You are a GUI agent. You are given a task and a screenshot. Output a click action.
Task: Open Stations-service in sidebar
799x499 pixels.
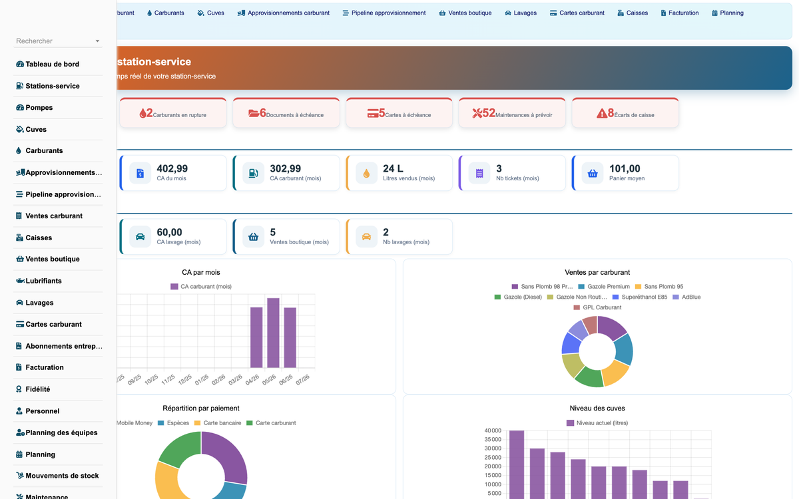click(59, 86)
